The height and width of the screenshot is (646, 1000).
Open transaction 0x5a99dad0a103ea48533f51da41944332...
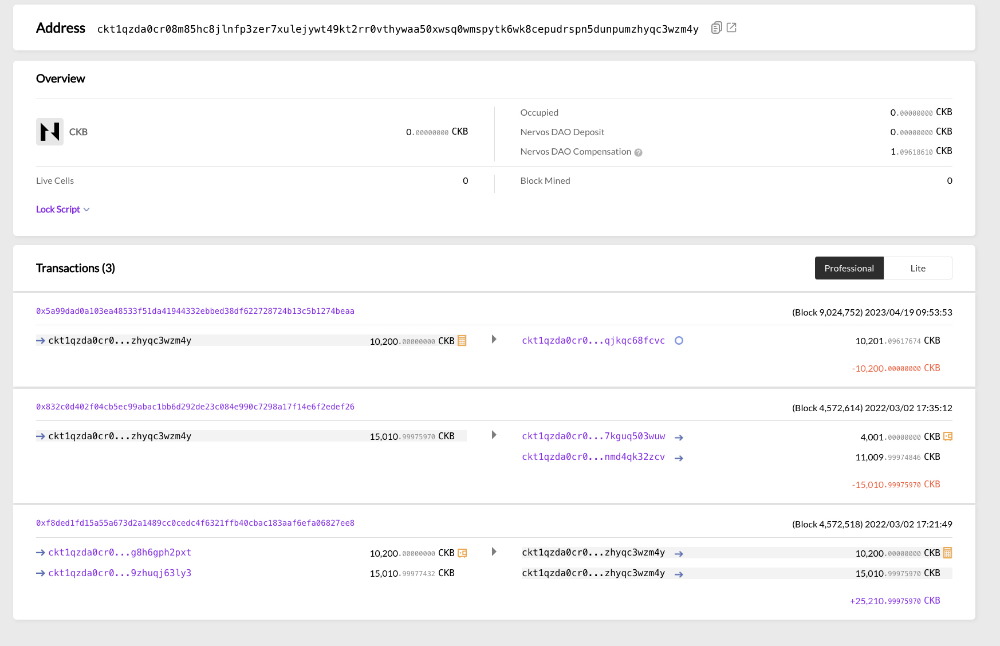pos(195,311)
